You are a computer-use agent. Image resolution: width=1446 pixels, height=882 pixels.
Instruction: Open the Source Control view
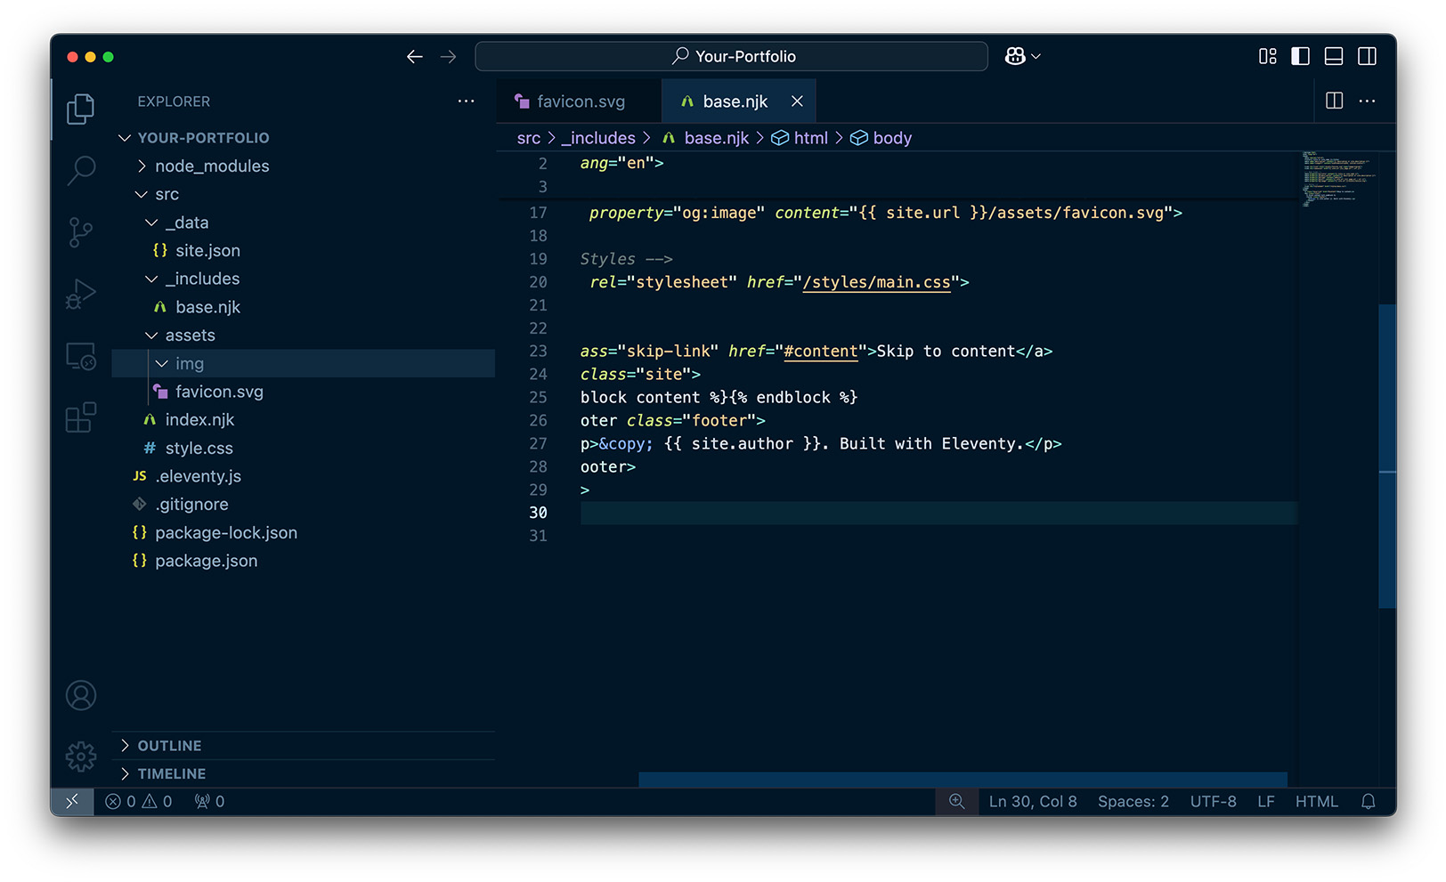coord(80,232)
